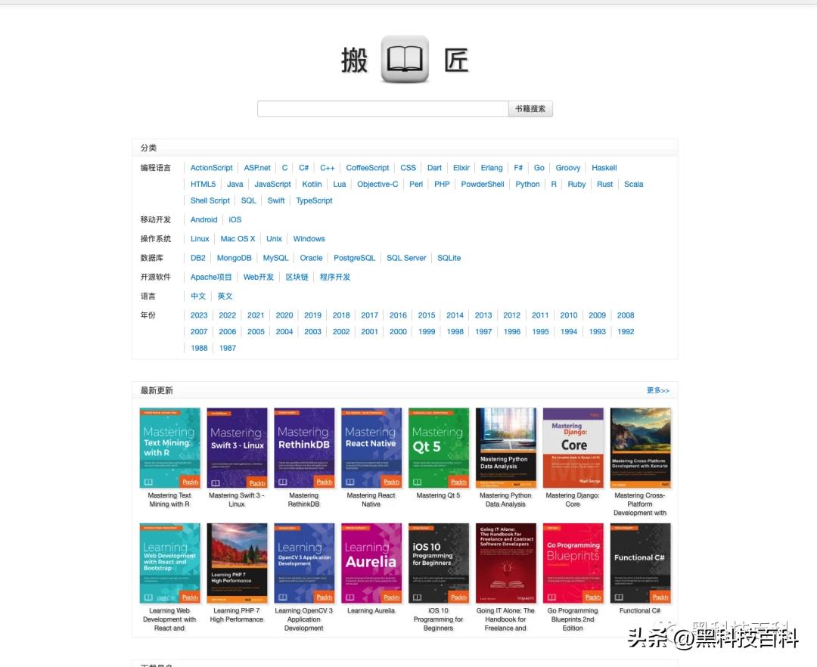
Task: Open the 区块链 category link
Action: 297,277
